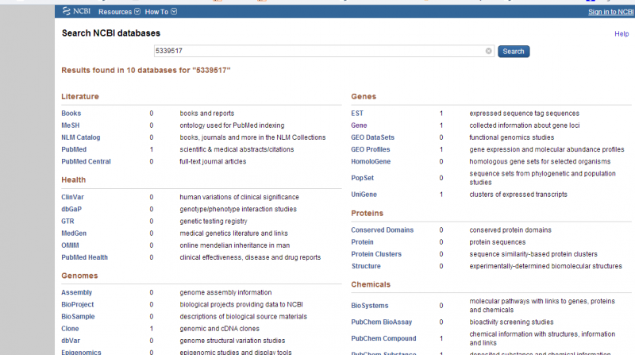Click Sign in to NCBI link
Viewport: 635px width, 355px height.
coord(610,12)
